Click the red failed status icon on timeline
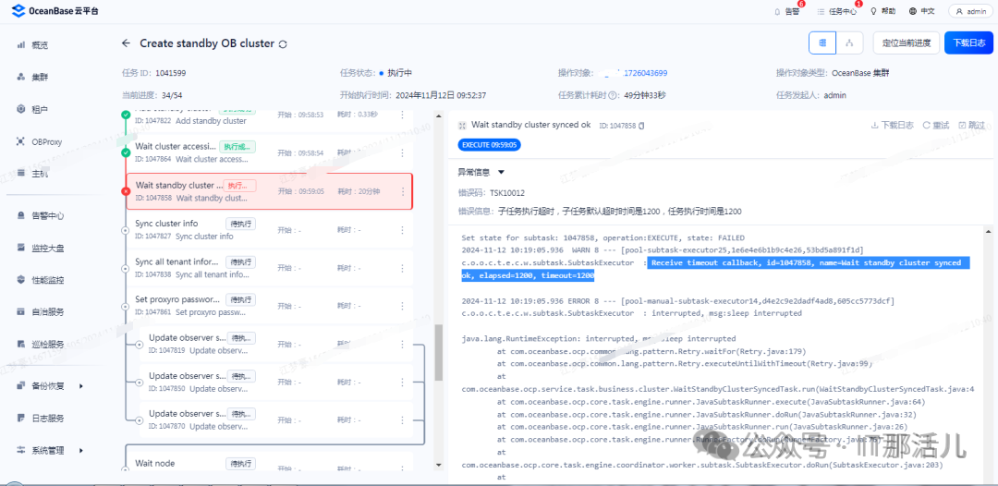The image size is (998, 486). 126,191
